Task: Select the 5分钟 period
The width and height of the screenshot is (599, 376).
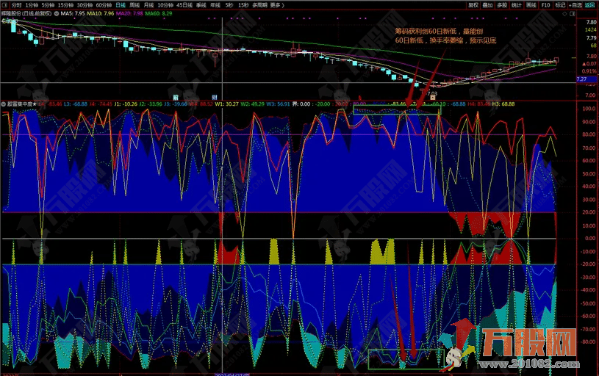Action: pos(48,5)
